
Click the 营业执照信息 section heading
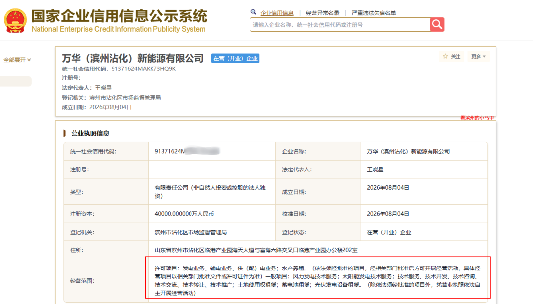point(90,134)
